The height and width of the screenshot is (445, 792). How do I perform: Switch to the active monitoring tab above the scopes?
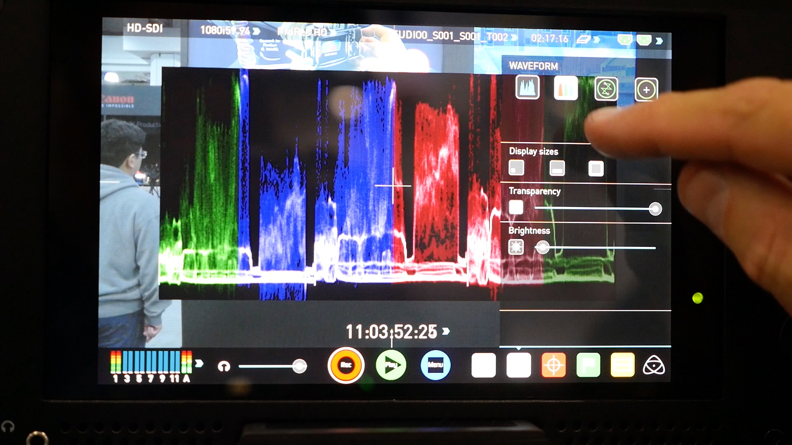pos(518,364)
